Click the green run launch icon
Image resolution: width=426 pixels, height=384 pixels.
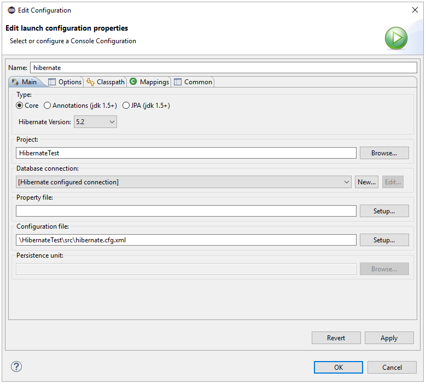click(396, 38)
